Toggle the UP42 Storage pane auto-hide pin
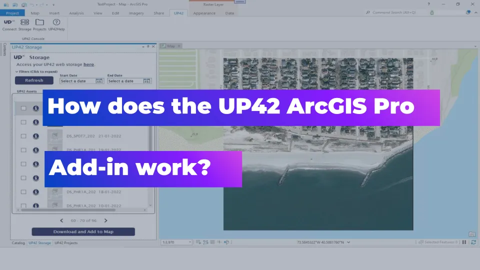This screenshot has width=480, height=270. 148,46
